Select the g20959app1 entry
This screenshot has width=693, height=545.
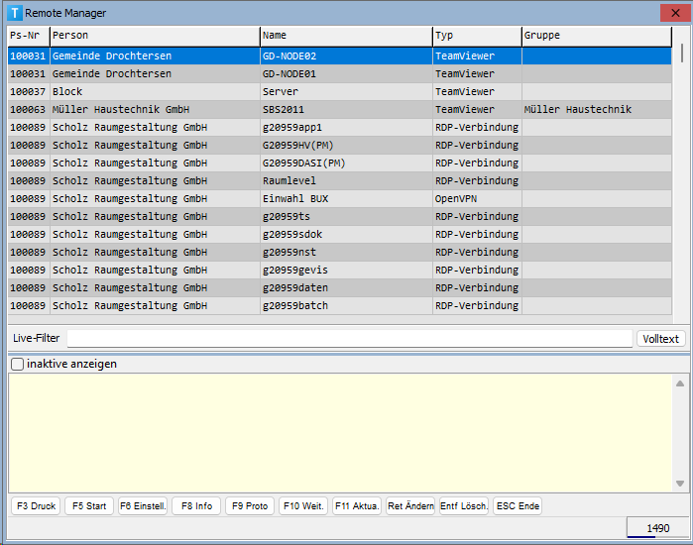tap(339, 127)
